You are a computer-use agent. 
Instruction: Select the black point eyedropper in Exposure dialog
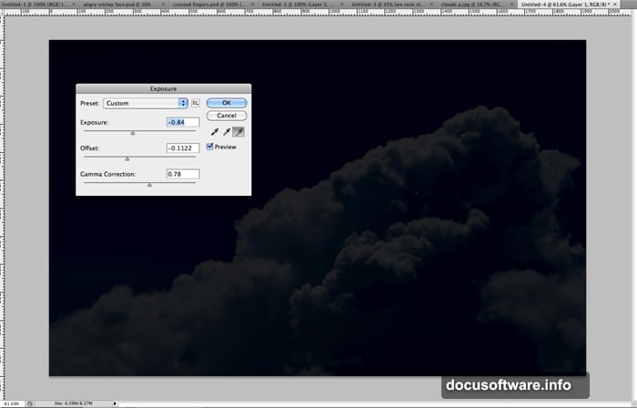tap(213, 132)
